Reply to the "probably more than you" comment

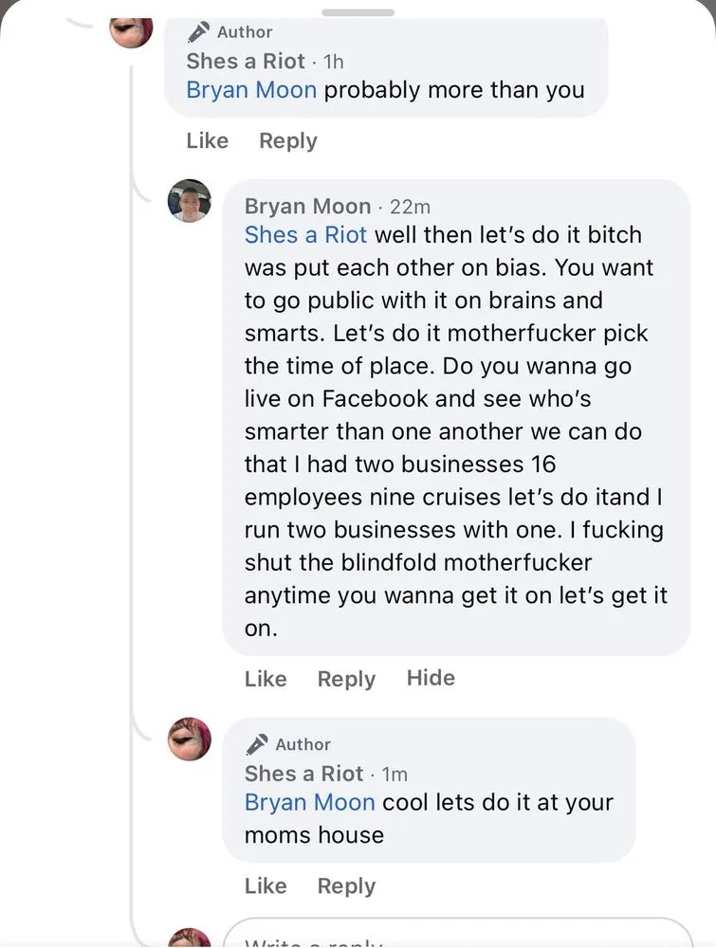[287, 140]
